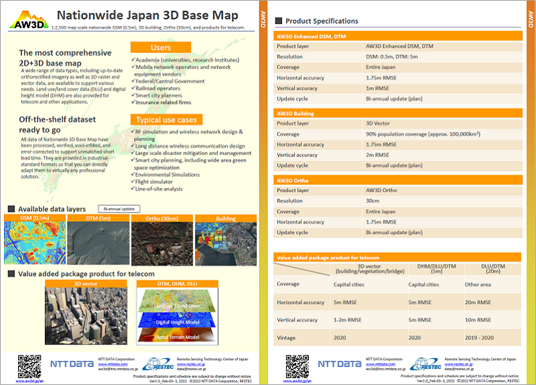
Task: Click the '30cm' resolution value
Action: coord(373,201)
